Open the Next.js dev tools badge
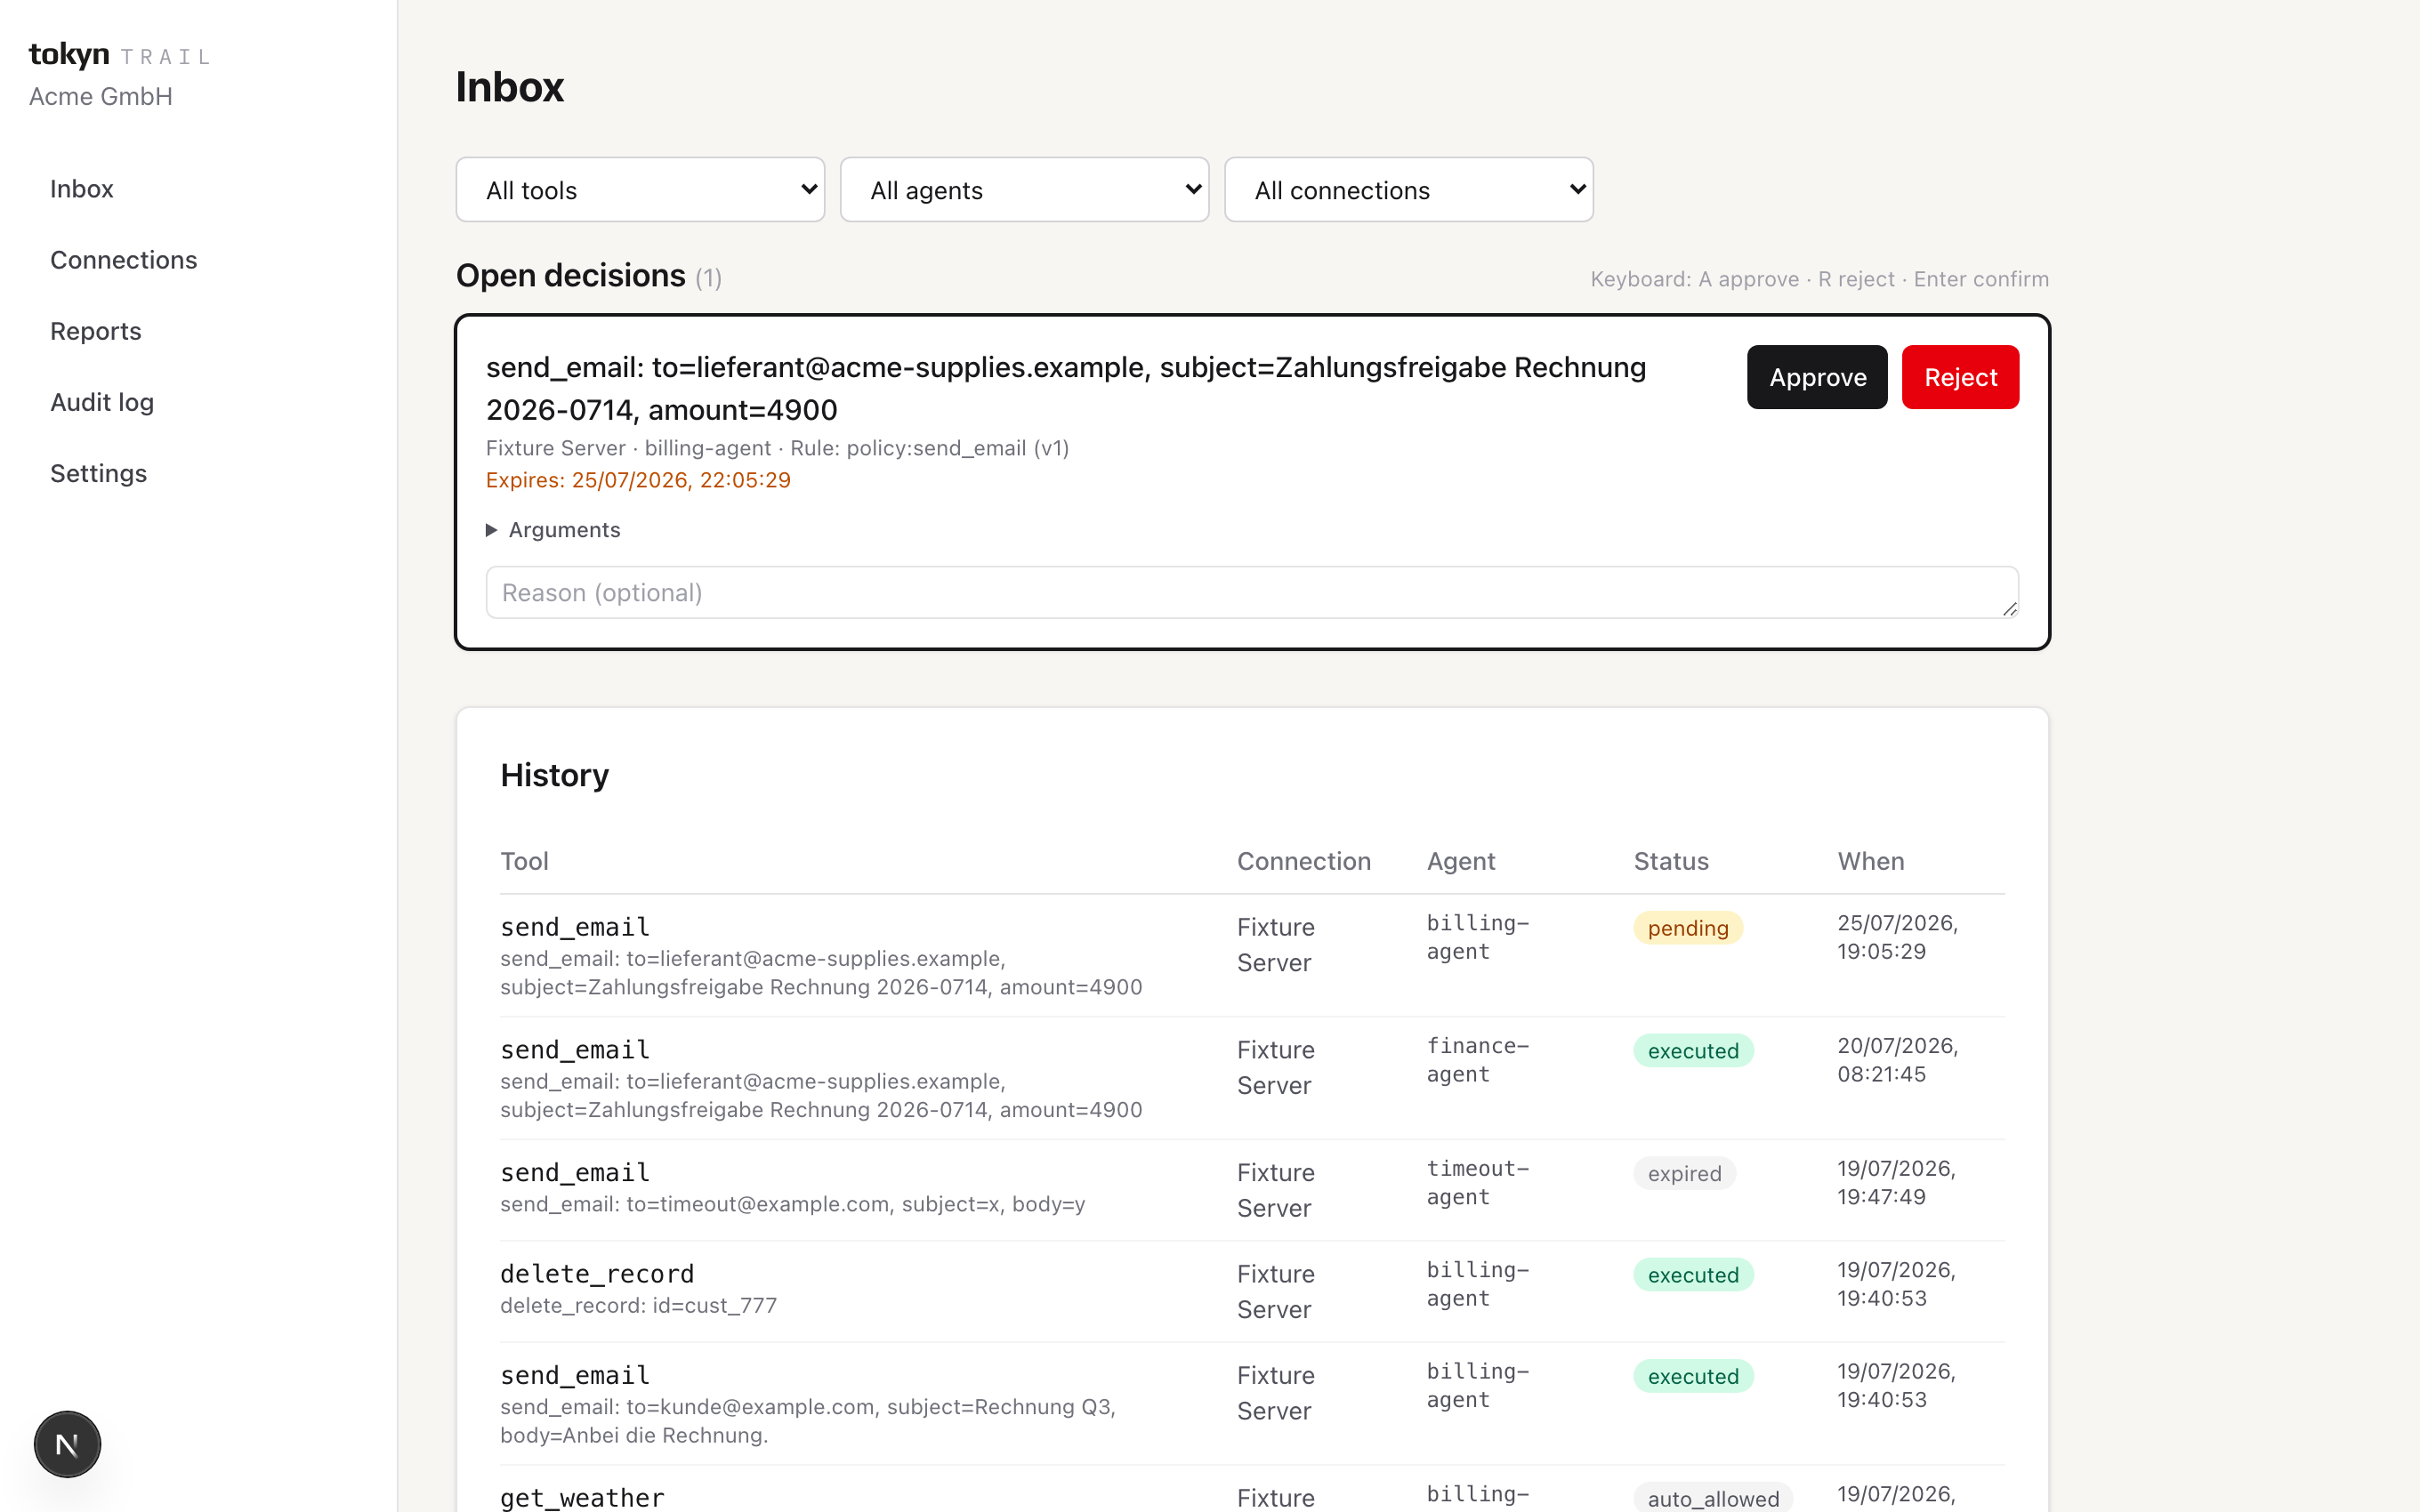 67,1444
